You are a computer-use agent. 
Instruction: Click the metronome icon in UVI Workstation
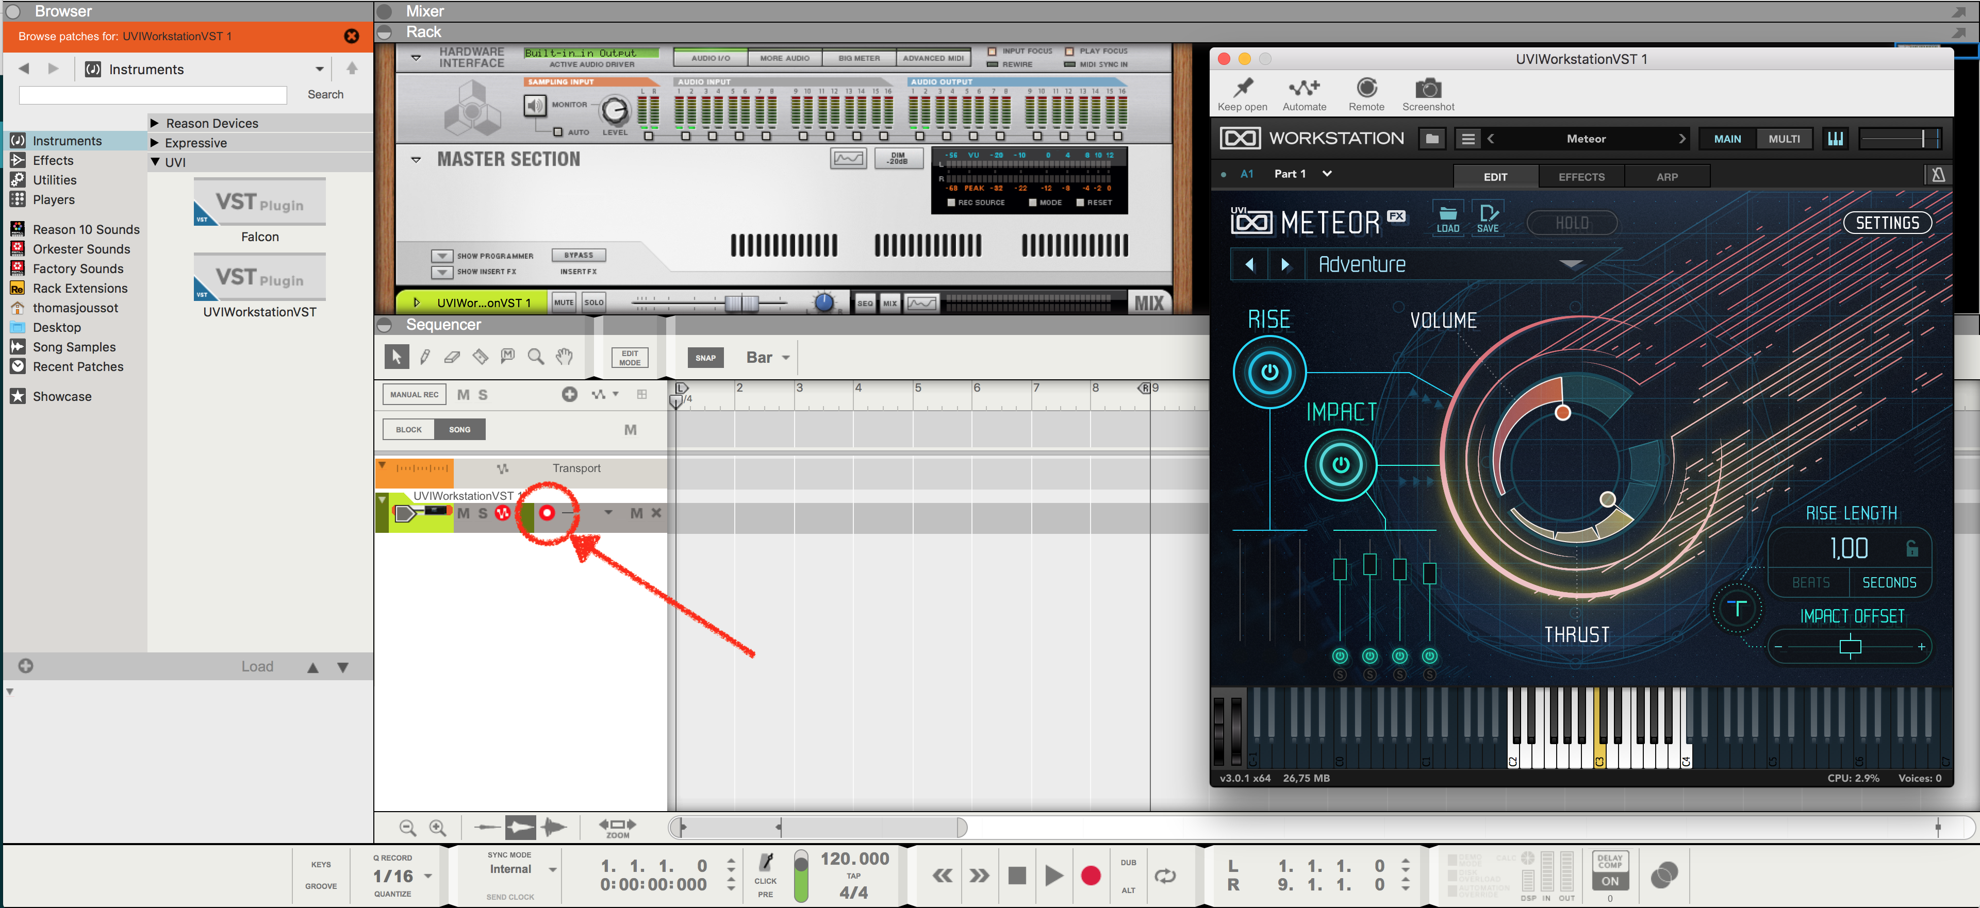click(x=1938, y=175)
